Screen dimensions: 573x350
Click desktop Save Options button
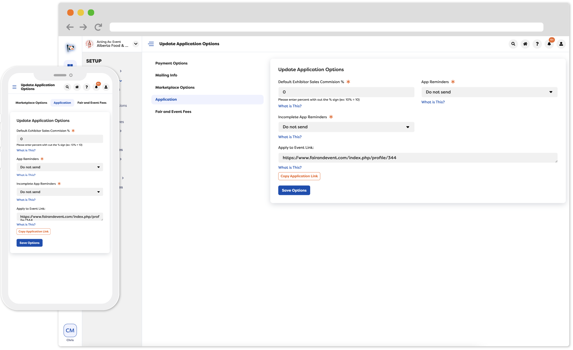294,190
